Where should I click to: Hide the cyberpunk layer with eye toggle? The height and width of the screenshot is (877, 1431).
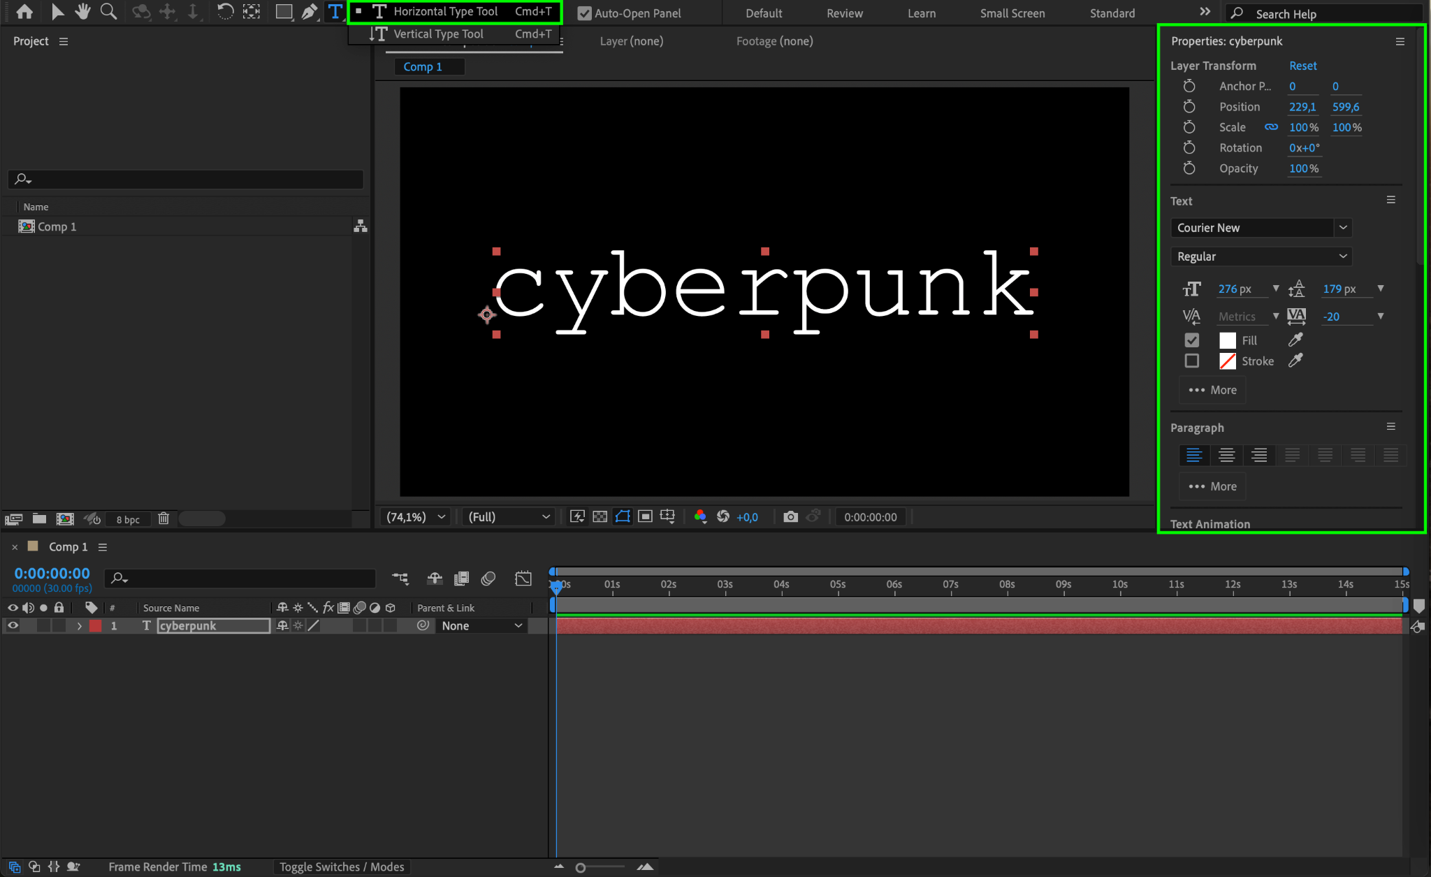tap(13, 625)
